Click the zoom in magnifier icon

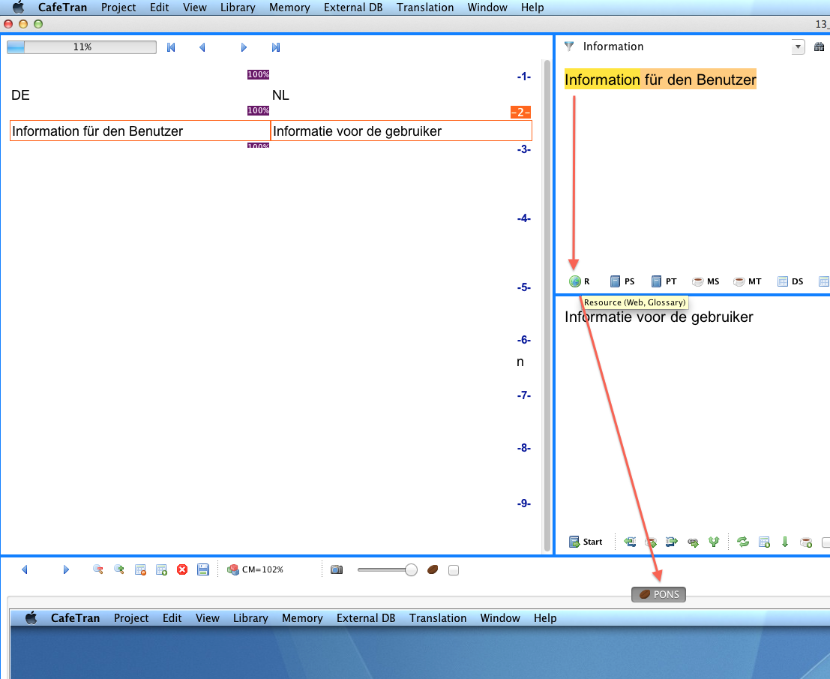point(118,570)
